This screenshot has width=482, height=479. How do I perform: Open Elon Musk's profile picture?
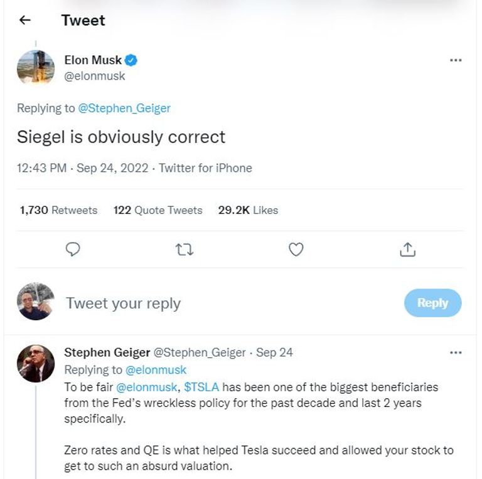pyautogui.click(x=35, y=68)
